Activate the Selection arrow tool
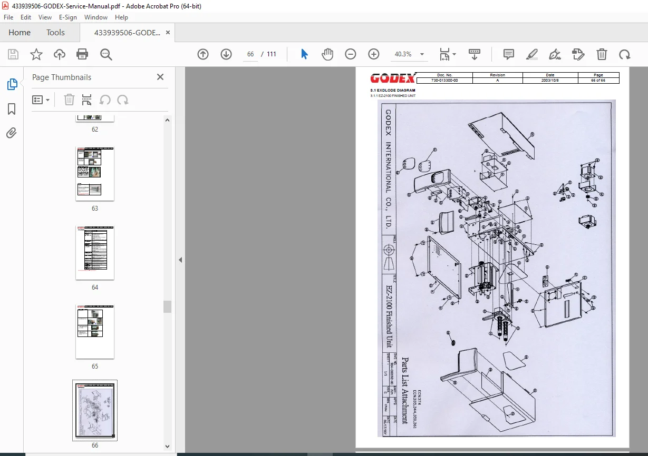The image size is (648, 456). click(304, 54)
